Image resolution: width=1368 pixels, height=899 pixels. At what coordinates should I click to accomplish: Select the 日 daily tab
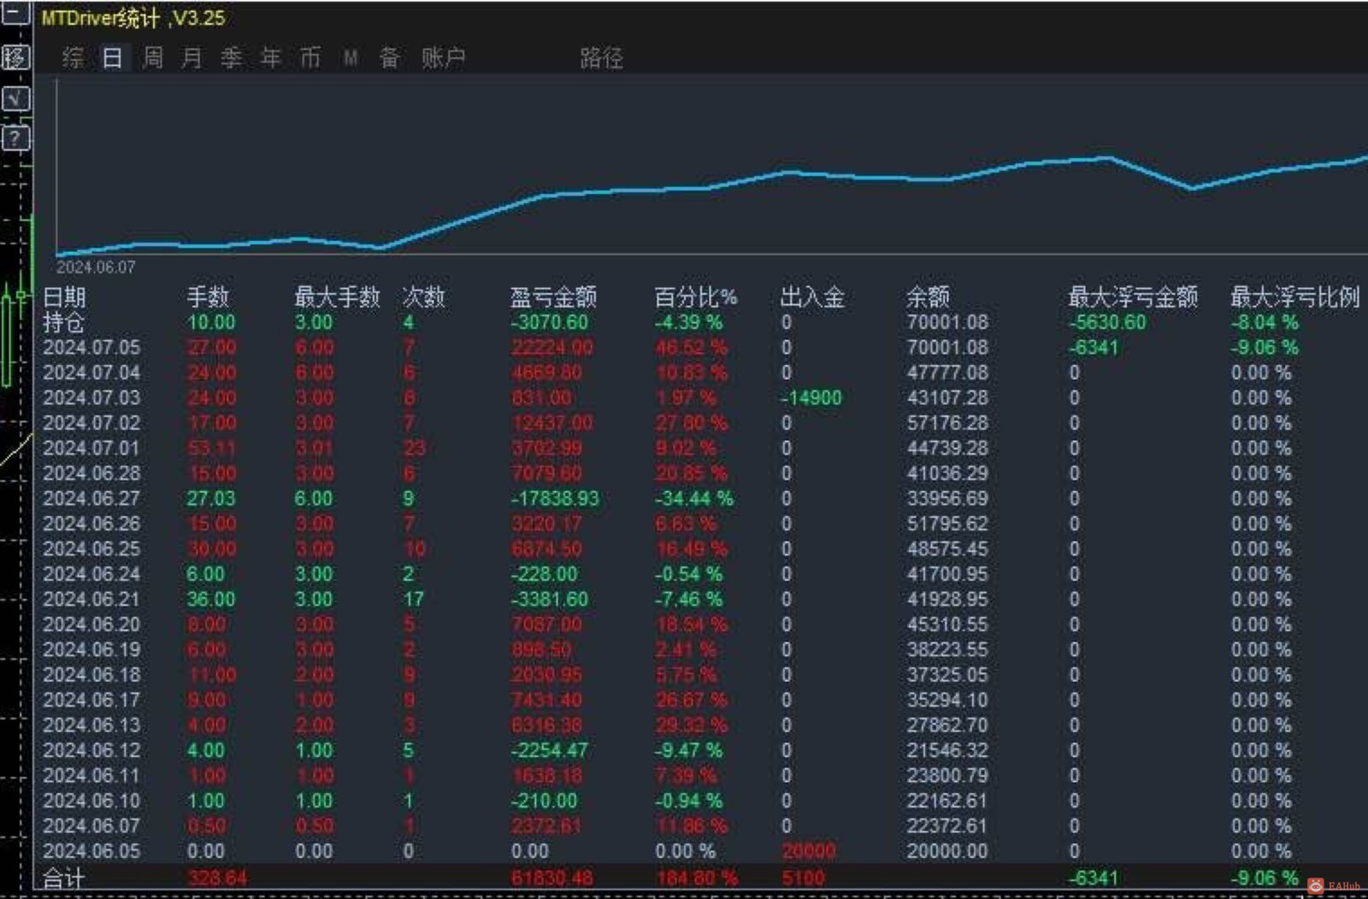[113, 57]
